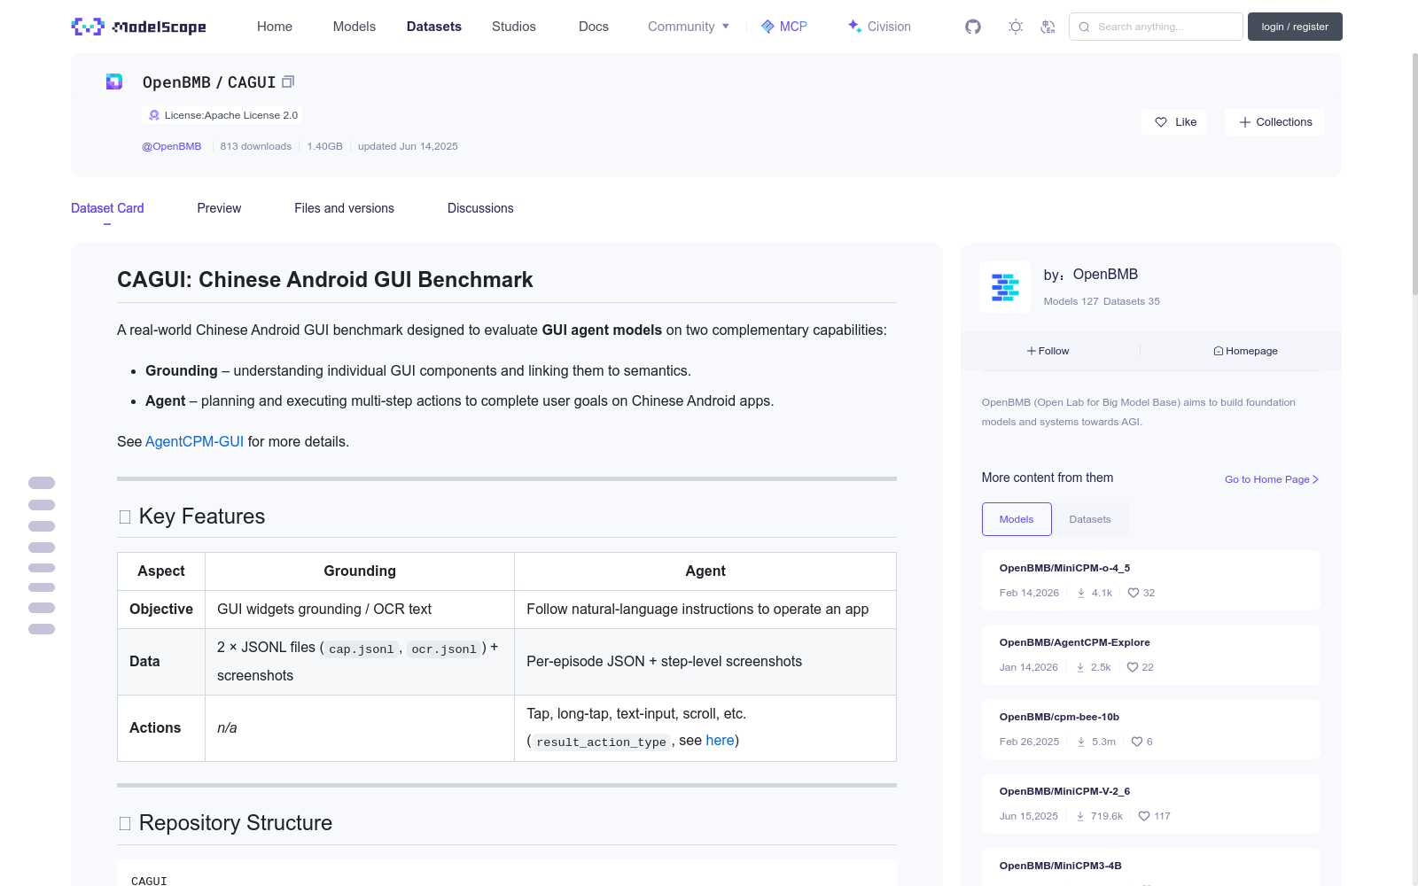Follow the AgentCPM-GUI link

(x=194, y=441)
